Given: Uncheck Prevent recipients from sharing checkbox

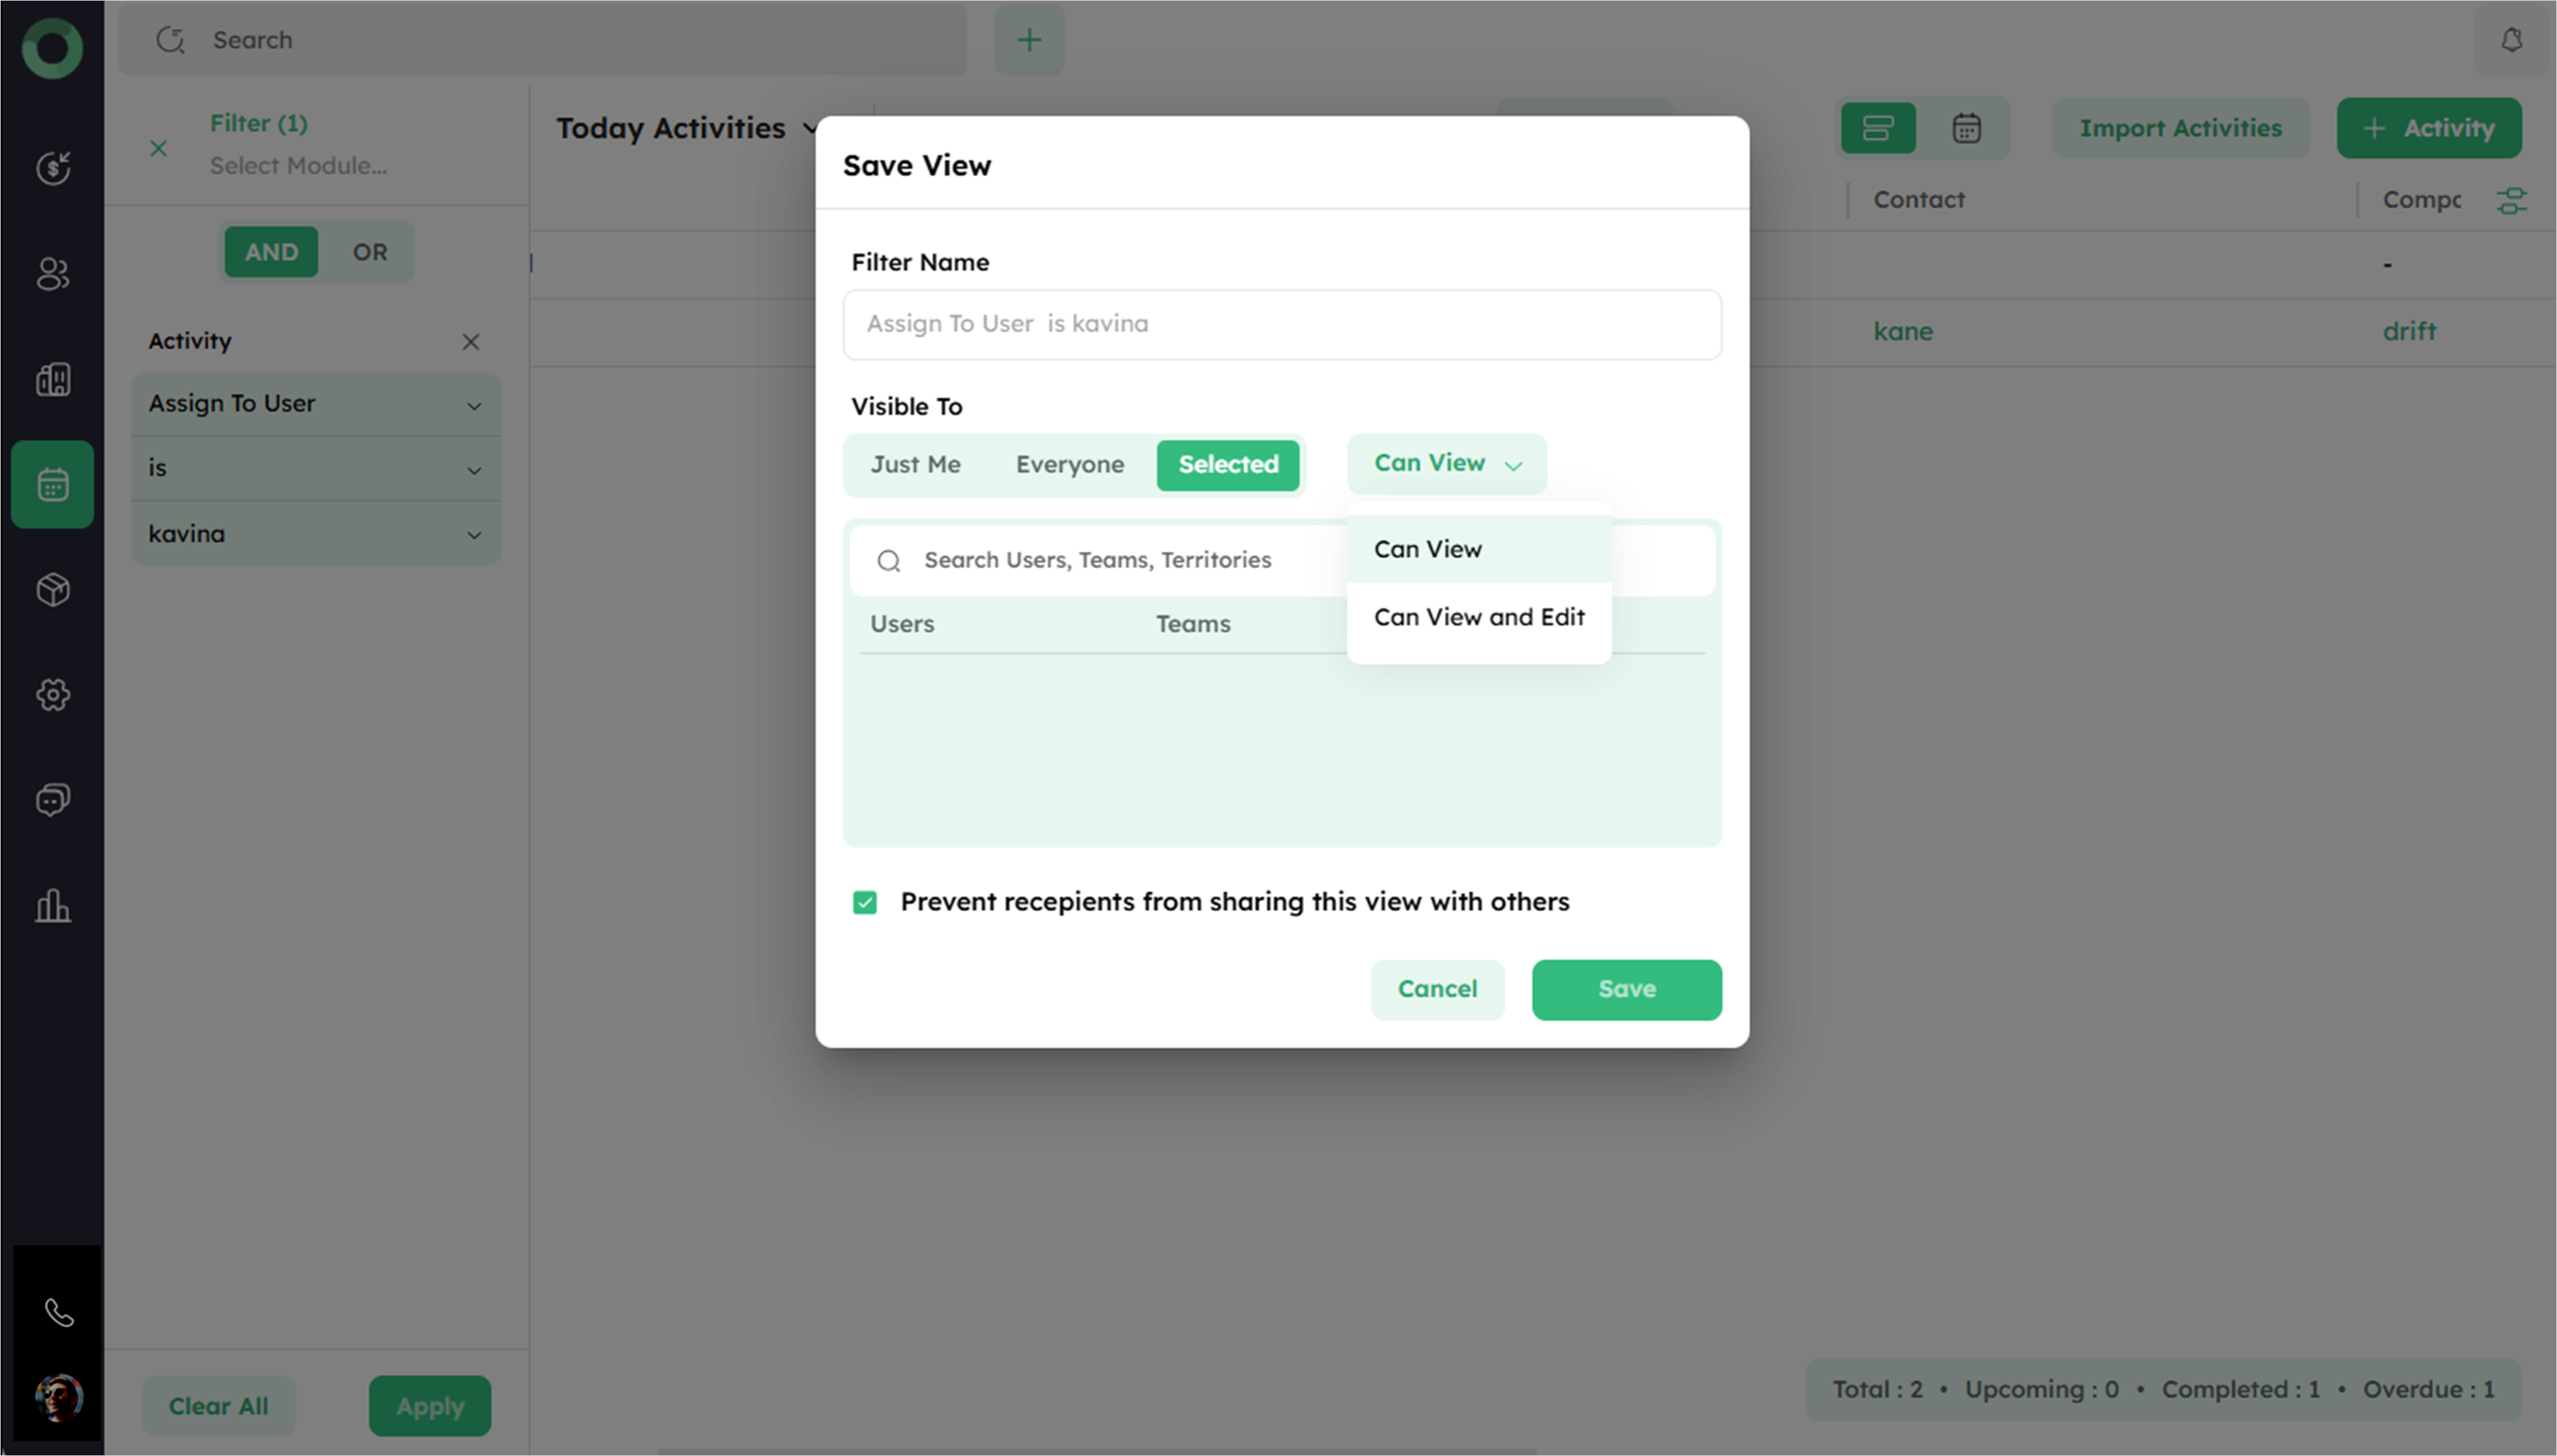Looking at the screenshot, I should 865,903.
